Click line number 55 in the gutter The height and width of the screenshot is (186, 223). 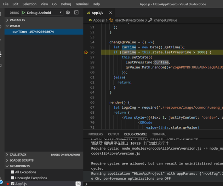pos(92,47)
